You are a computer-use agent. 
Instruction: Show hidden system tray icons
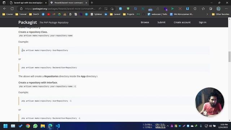coord(168,126)
